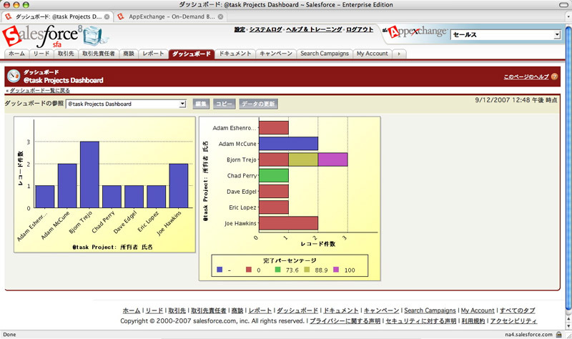Go back via ダッシュボード一覧に戻る link
Viewport: 572px width, 339px height.
(39, 91)
